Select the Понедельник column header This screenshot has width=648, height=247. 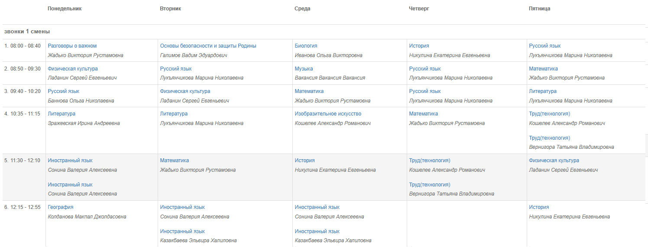pyautogui.click(x=65, y=9)
